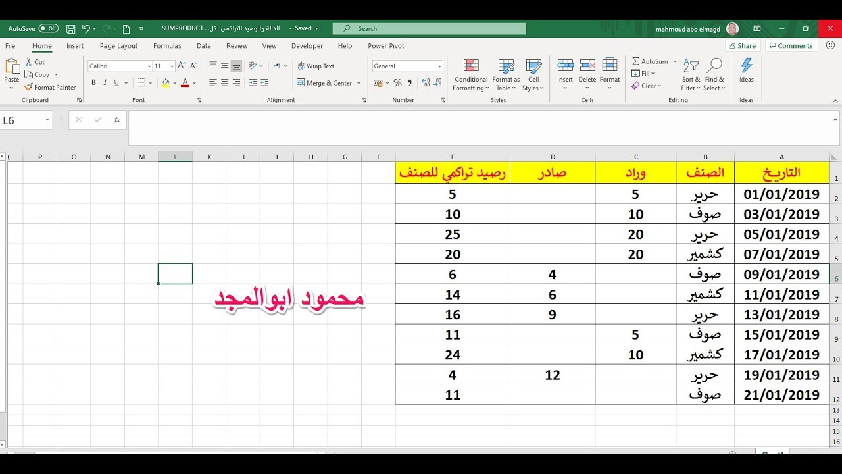Screen dimensions: 842x474
Task: Open the fill color dropdown arrow
Action: click(175, 83)
